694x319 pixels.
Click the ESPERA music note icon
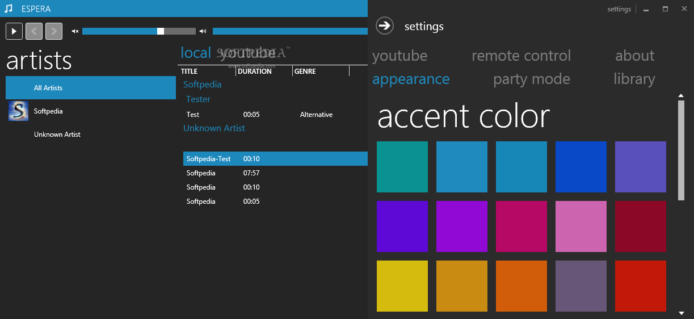[9, 9]
